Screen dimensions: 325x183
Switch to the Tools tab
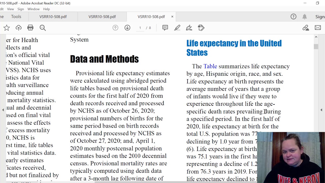(16, 17)
